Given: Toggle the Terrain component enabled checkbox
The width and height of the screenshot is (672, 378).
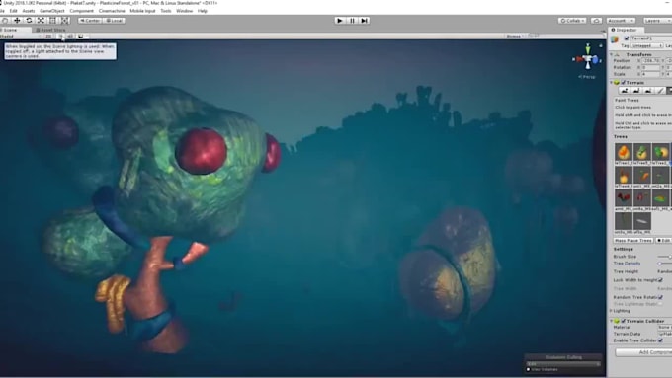Looking at the screenshot, I should tap(624, 83).
